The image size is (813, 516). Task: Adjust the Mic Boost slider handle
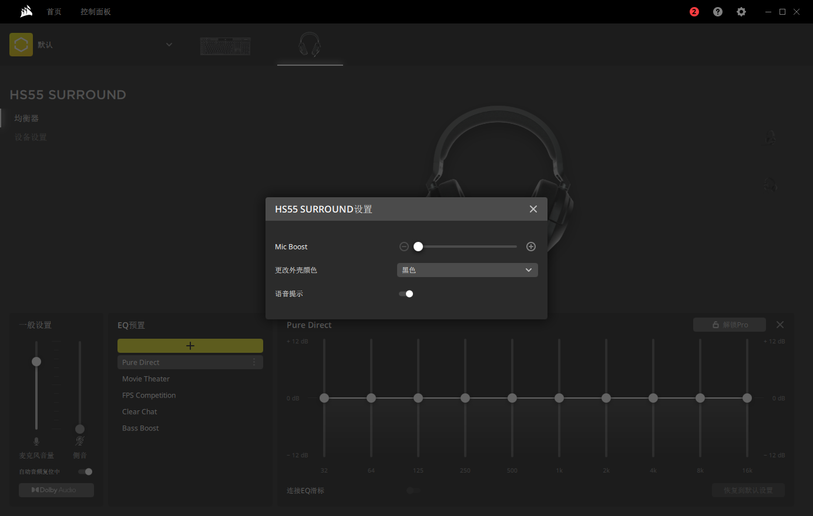(418, 247)
